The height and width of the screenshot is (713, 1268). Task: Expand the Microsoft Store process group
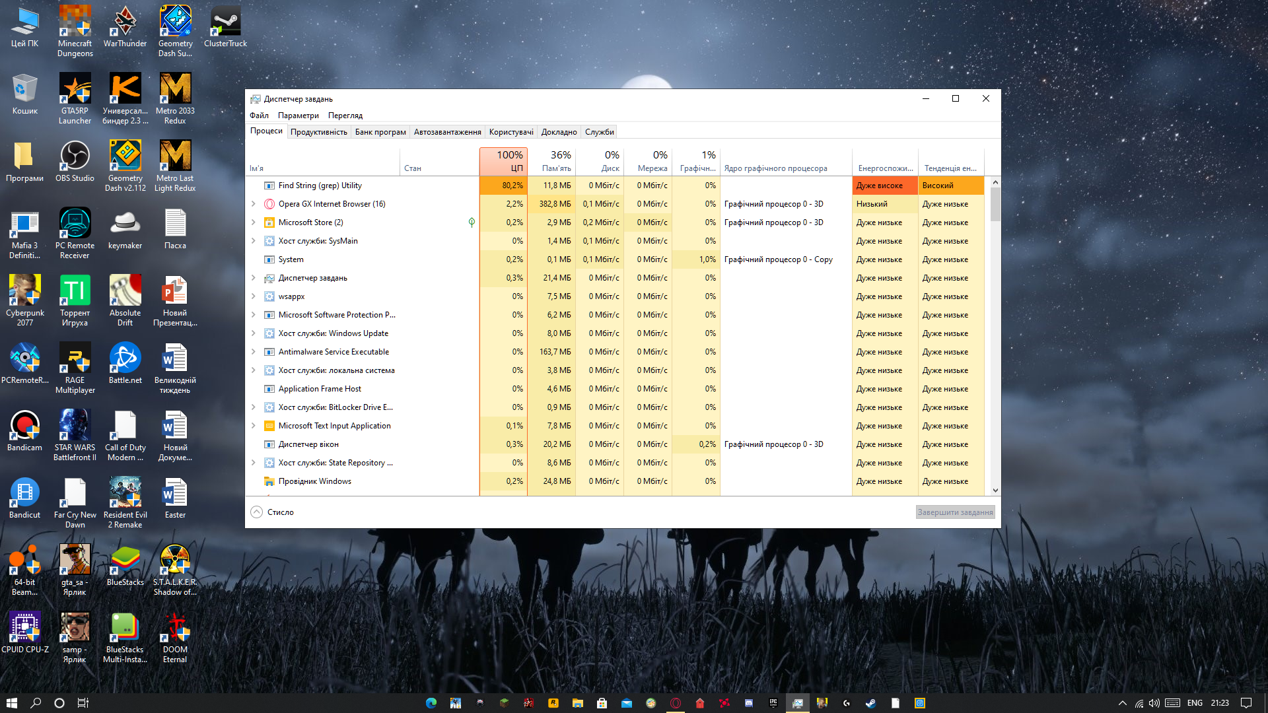coord(254,222)
